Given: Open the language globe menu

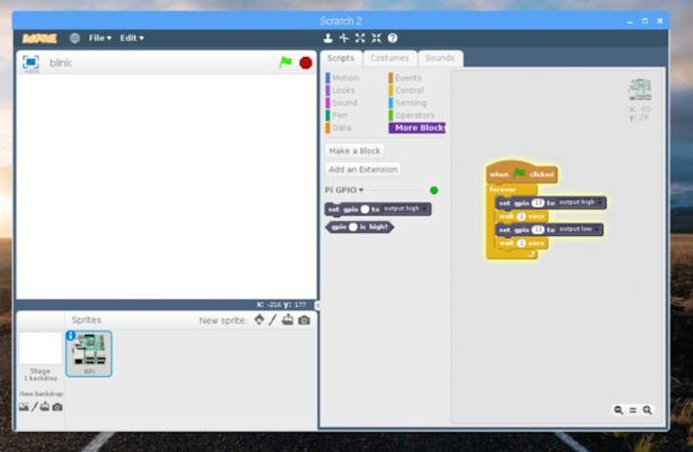Looking at the screenshot, I should tap(75, 38).
